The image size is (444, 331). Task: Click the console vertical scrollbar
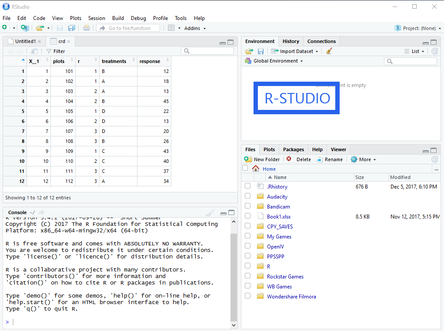coord(234,278)
